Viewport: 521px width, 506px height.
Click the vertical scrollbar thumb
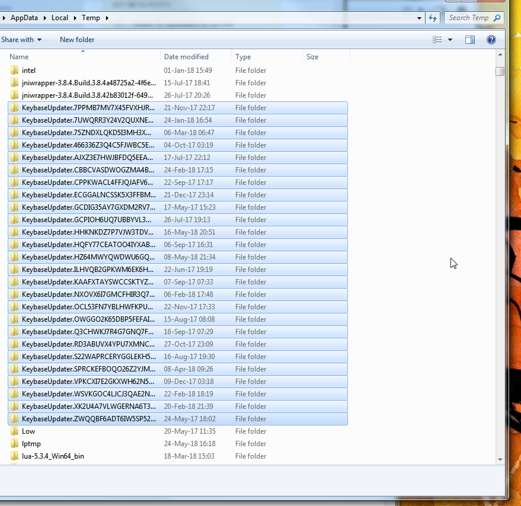coord(500,71)
